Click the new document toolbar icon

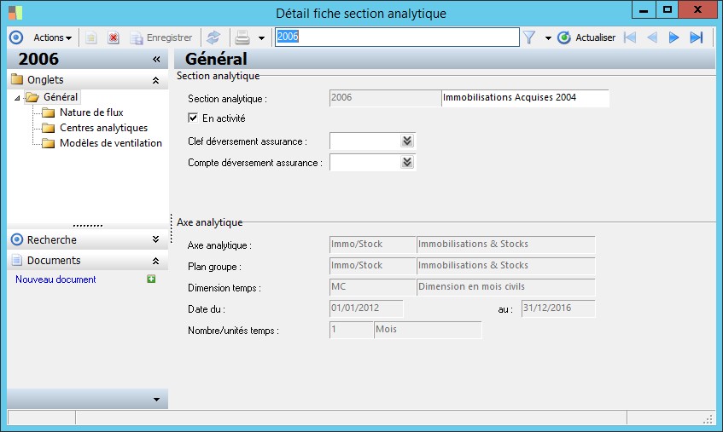[x=91, y=37]
